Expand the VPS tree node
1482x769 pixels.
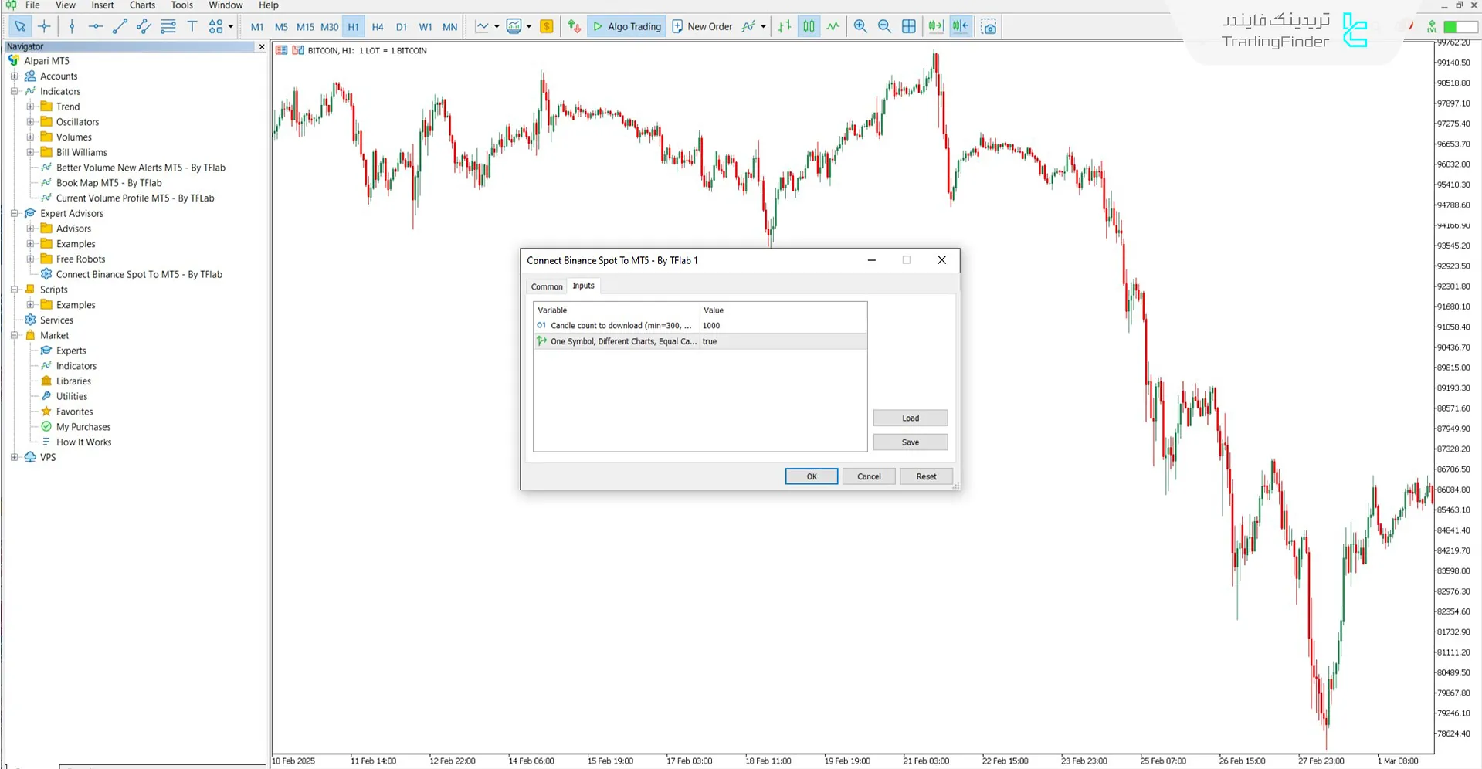coord(14,457)
